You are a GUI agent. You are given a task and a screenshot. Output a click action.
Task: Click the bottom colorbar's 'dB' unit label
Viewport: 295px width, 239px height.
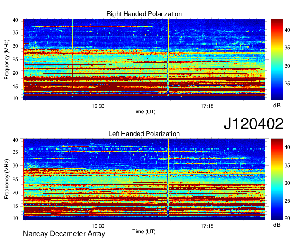277,225
